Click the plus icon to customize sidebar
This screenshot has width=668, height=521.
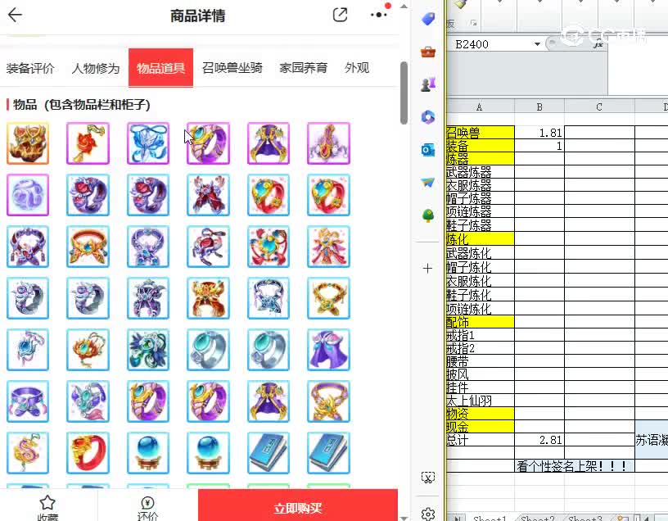pos(427,268)
